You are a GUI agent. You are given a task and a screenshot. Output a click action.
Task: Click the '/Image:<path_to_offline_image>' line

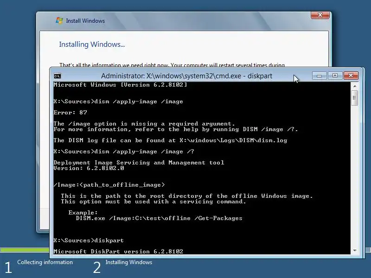point(109,185)
